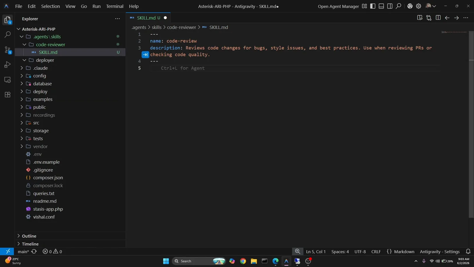Toggle the primary side bar visibility
This screenshot has width=474, height=267.
pos(373,6)
